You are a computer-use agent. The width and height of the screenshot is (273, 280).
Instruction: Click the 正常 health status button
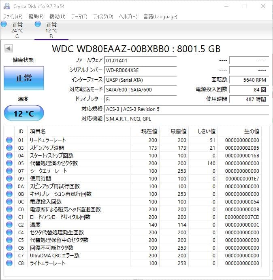click(24, 78)
